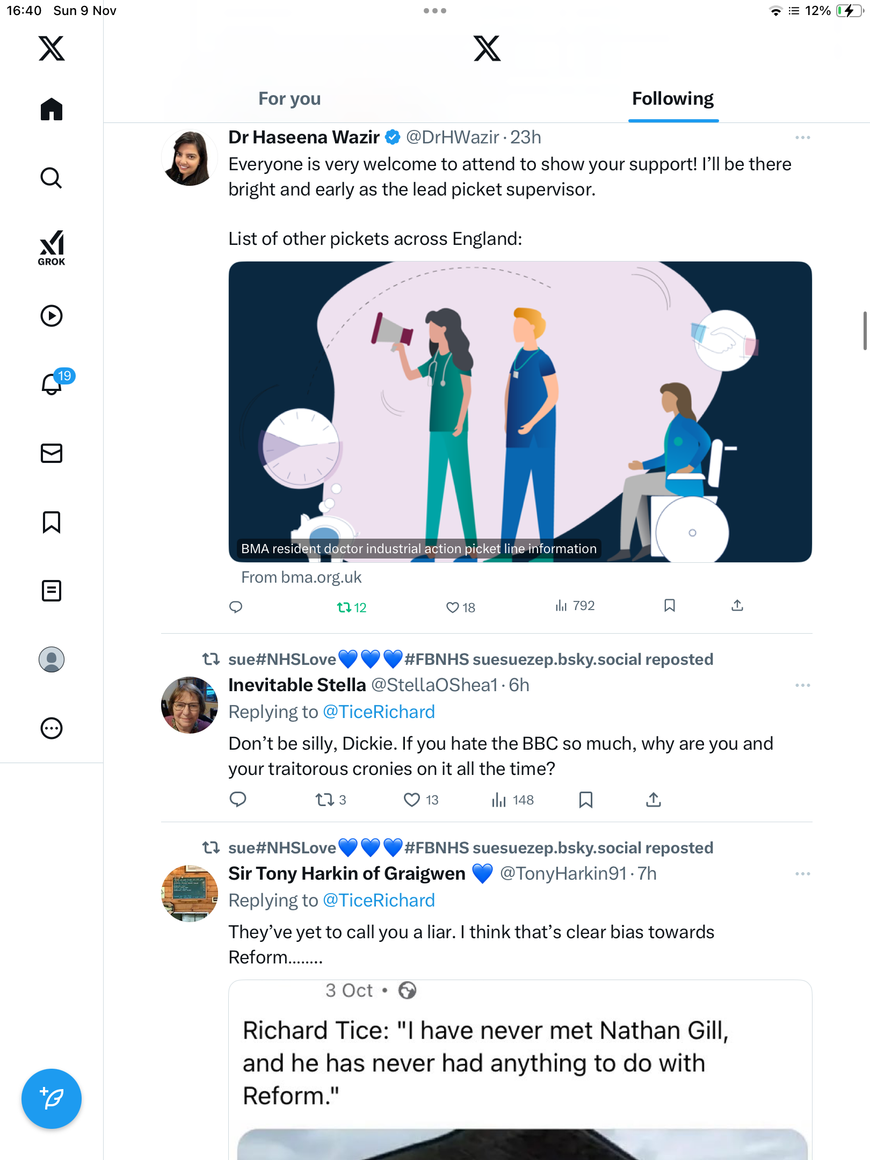
Task: Open the @TiceRichard mention in Stella's reply
Action: [x=379, y=712]
